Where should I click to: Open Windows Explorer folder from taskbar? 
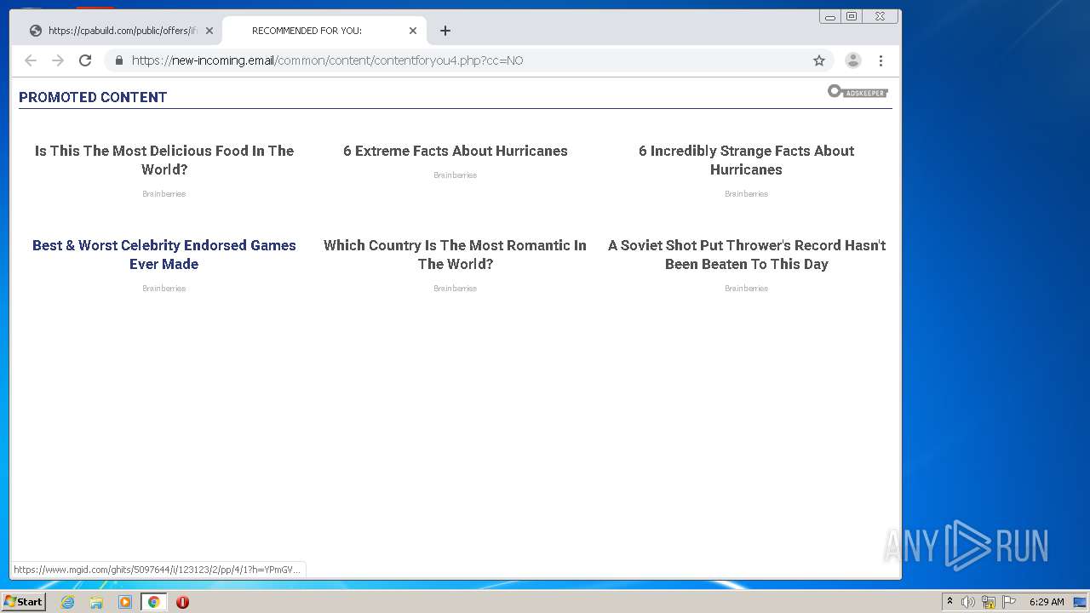96,602
